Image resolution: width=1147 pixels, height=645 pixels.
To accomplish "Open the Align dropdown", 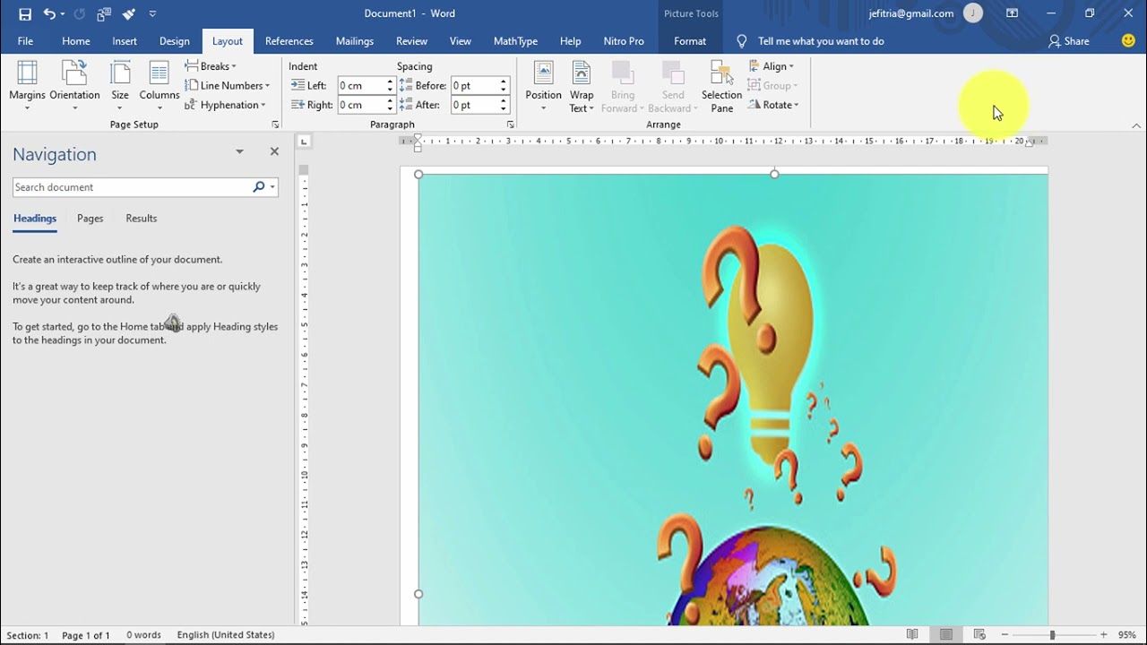I will [772, 66].
